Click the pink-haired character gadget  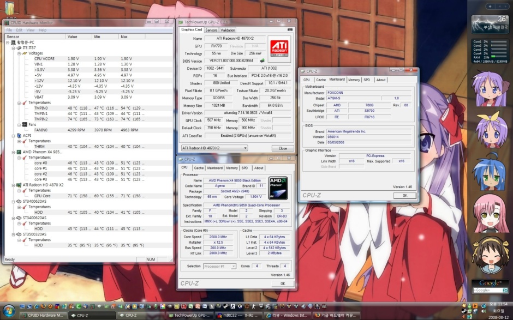click(x=490, y=213)
